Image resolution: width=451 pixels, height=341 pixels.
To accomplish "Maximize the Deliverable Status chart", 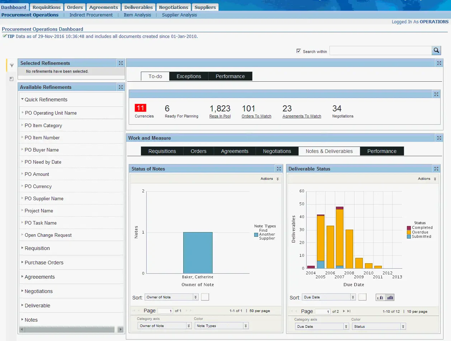I will (x=436, y=169).
